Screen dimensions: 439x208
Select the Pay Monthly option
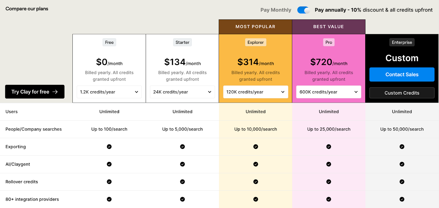point(276,10)
